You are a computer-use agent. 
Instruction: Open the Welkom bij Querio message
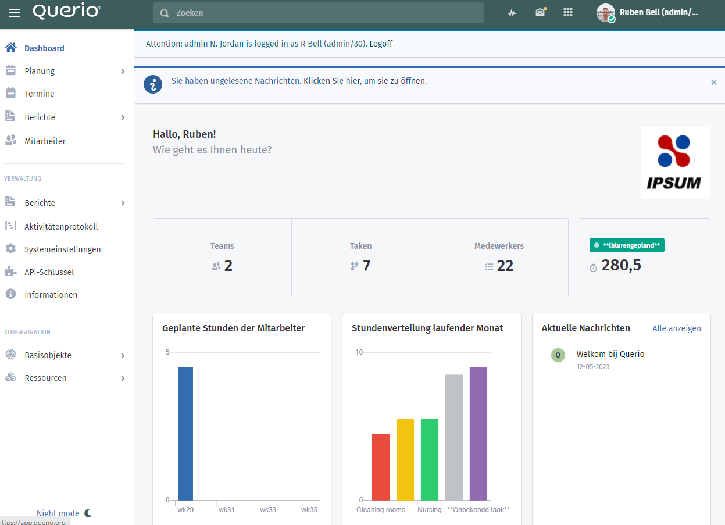pyautogui.click(x=610, y=354)
